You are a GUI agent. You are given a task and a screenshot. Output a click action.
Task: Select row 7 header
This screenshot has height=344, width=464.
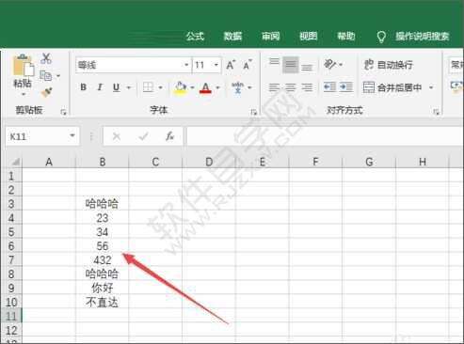[x=11, y=259]
